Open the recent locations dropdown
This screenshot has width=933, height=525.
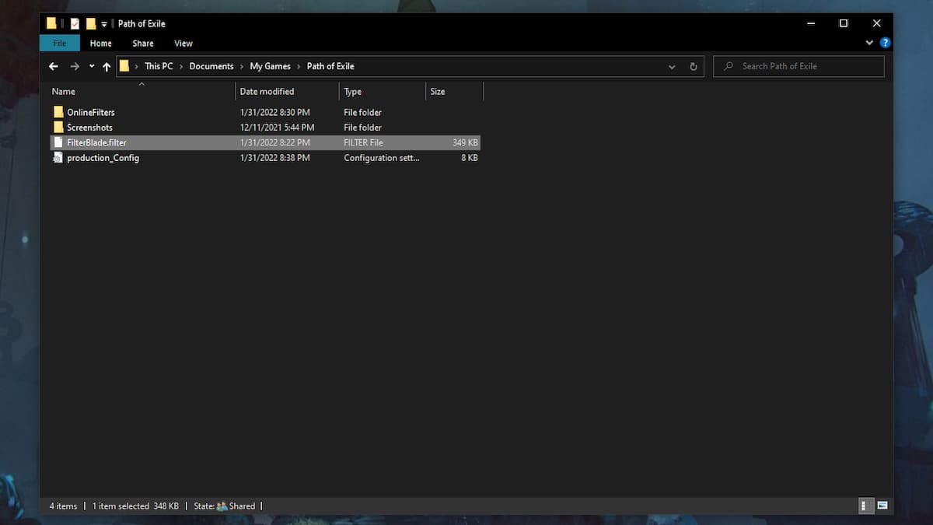92,67
